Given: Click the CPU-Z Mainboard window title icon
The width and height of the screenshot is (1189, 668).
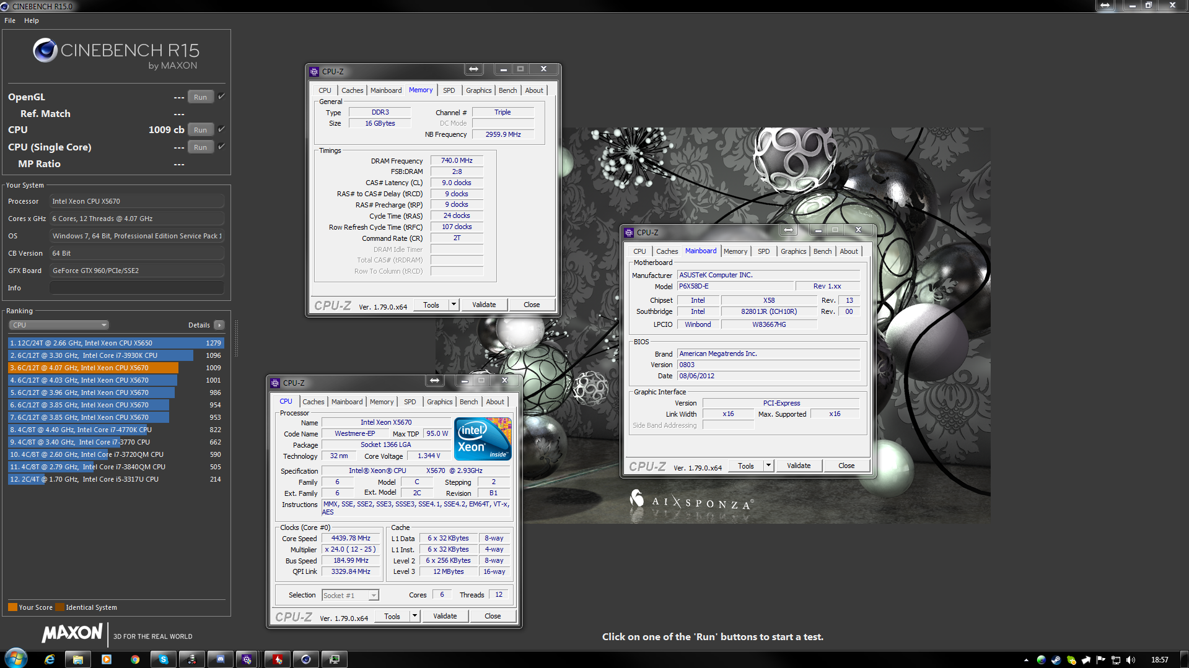Looking at the screenshot, I should click(629, 232).
